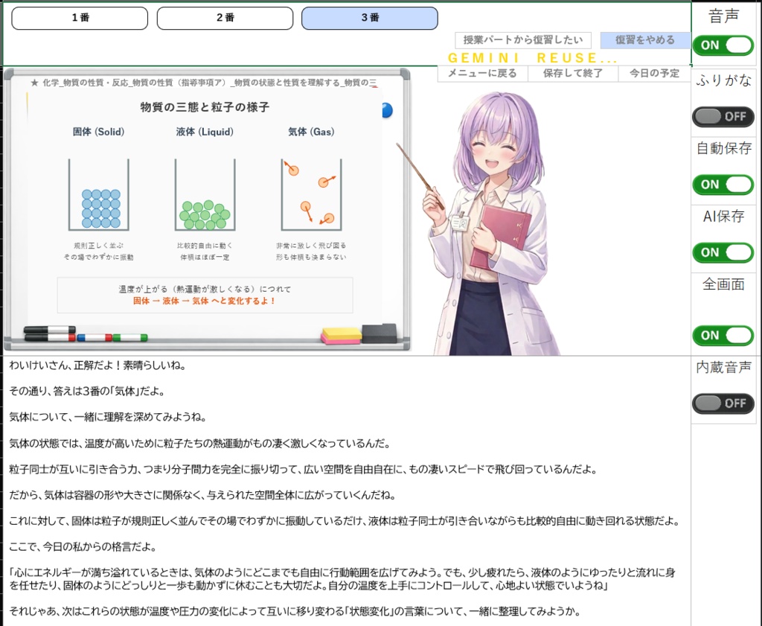Click line その通り、答えは3番の「気体」だよ。
762x626 pixels.
(x=87, y=392)
